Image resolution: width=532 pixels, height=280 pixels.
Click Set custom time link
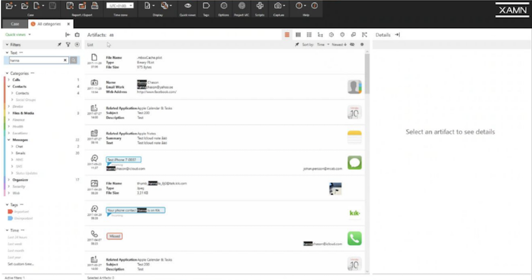pyautogui.click(x=20, y=264)
